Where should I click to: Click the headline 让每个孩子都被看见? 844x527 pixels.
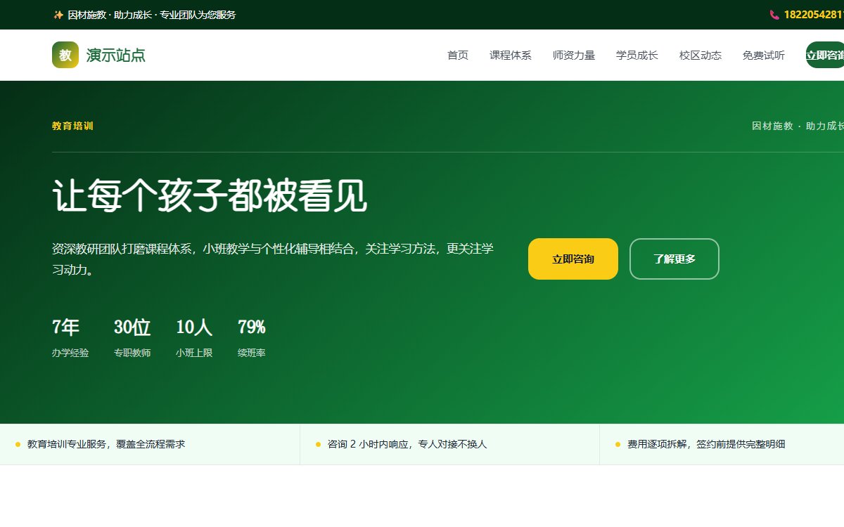click(210, 196)
